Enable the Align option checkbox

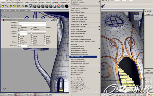coord(45,44)
